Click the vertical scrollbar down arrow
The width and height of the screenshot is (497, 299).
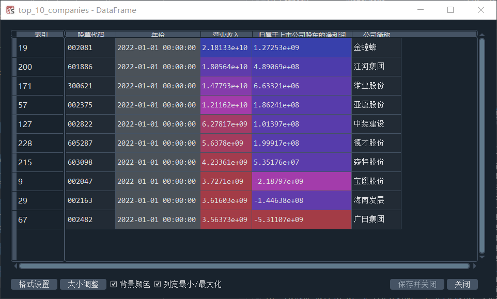482,257
